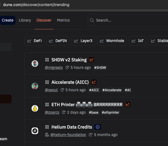Click clock icon next to '2 days ago'
The width and height of the screenshot is (168, 146).
tap(64, 112)
